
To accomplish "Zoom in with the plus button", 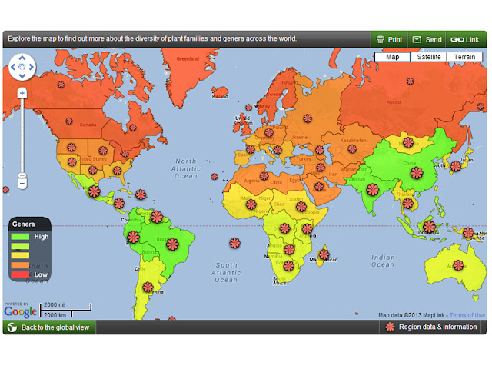I will 22,93.
